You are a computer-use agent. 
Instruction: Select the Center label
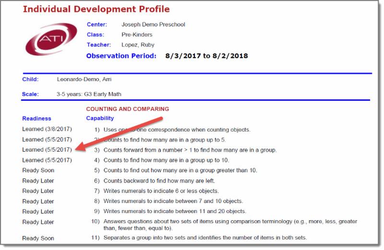coord(97,24)
